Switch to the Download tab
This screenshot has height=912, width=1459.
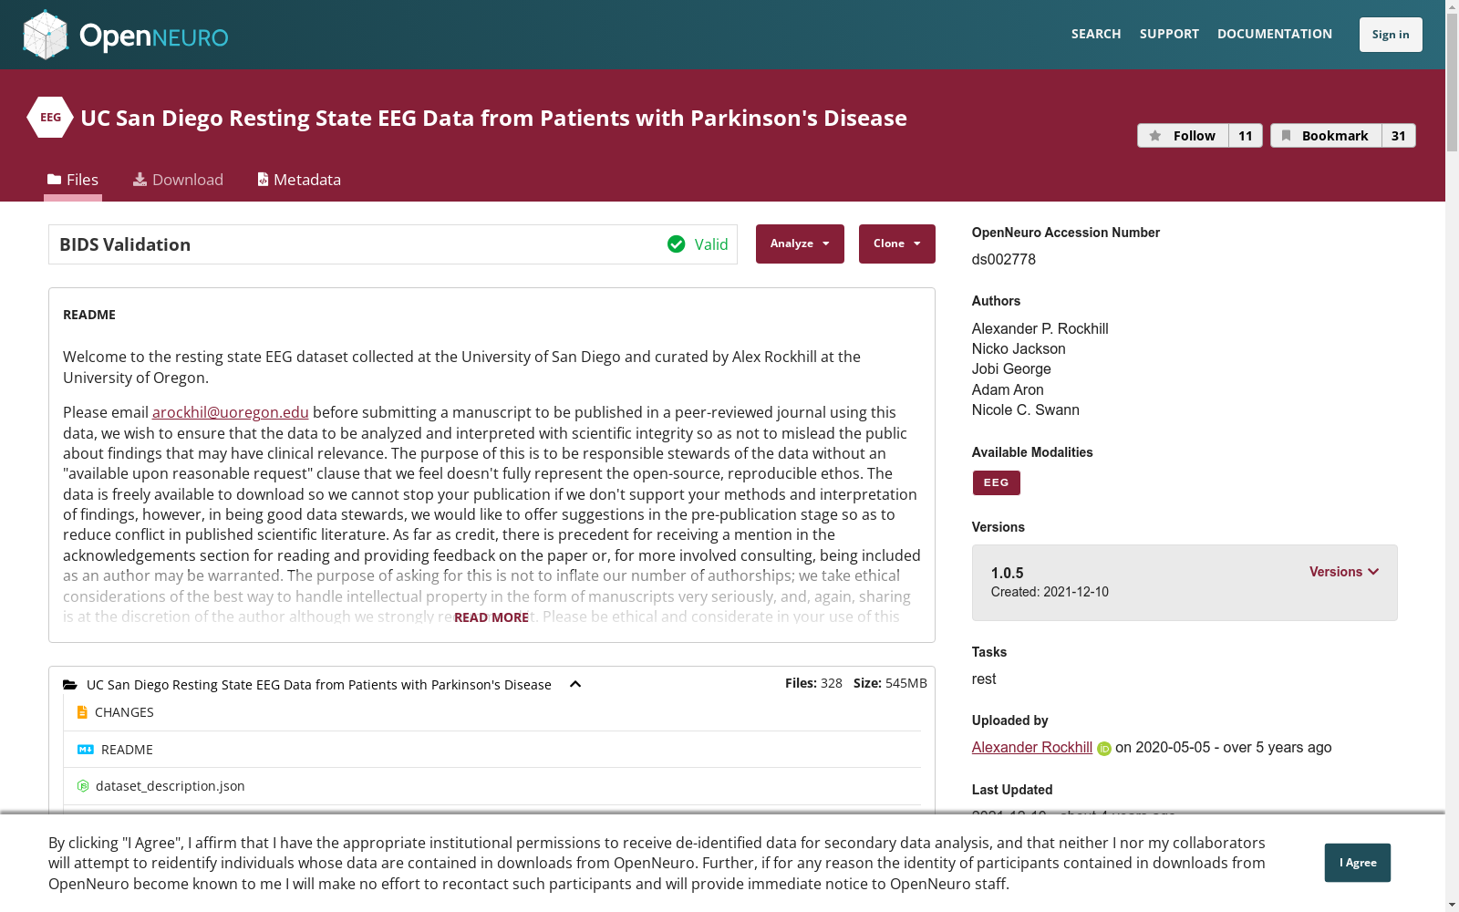click(178, 180)
